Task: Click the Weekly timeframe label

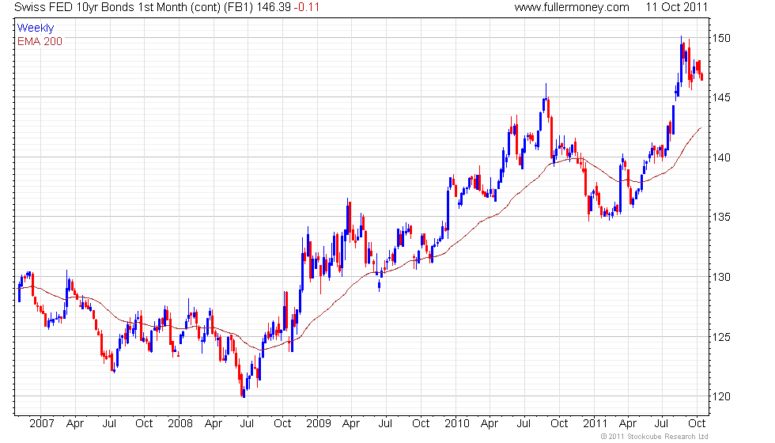Action: click(x=36, y=28)
